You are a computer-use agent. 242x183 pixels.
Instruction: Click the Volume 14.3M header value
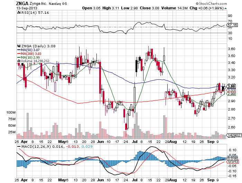coord(174,8)
